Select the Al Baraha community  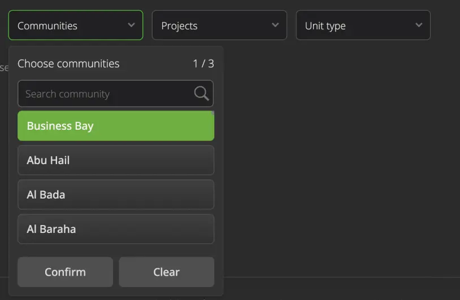pos(116,229)
